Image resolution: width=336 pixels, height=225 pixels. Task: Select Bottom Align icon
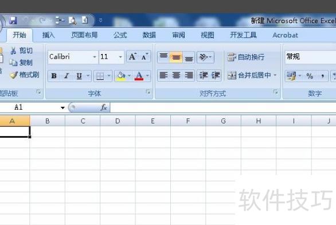(x=189, y=57)
